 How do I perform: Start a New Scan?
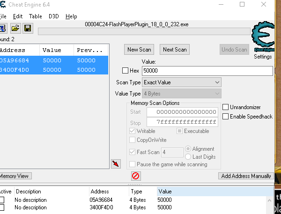[x=139, y=50]
